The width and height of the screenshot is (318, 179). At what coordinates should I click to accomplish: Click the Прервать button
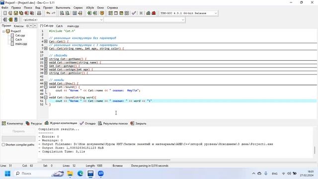pyautogui.click(x=18, y=131)
